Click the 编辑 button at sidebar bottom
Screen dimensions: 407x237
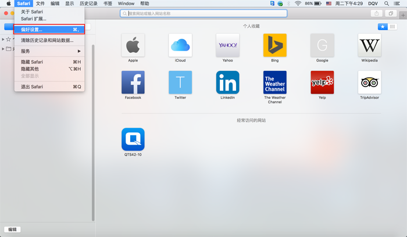click(12, 229)
